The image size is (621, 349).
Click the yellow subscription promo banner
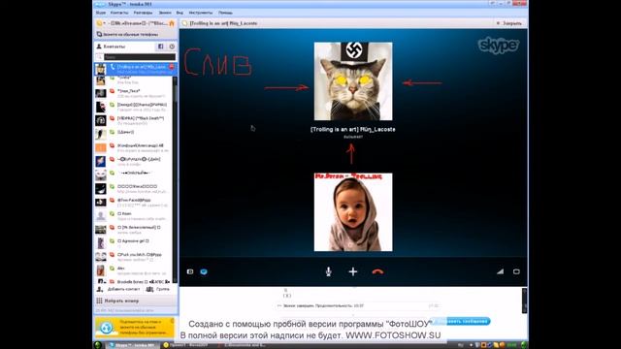[135, 327]
